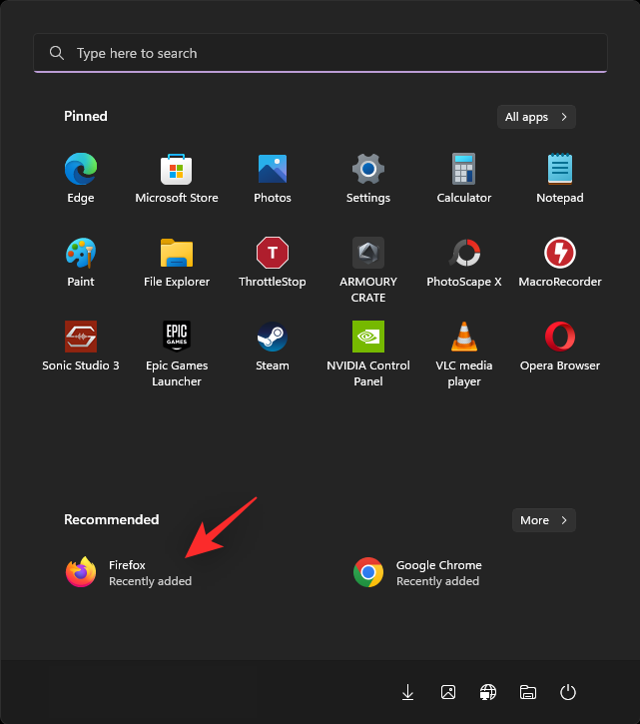Image resolution: width=640 pixels, height=724 pixels.
Task: Open the Network globe icon
Action: click(x=487, y=692)
